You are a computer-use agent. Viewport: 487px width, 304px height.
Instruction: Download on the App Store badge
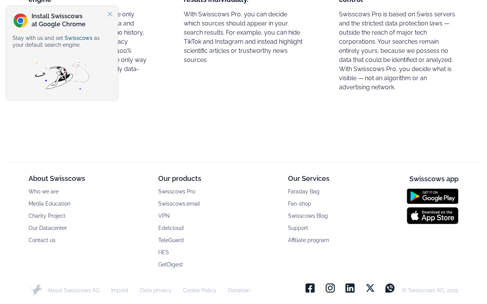pyautogui.click(x=433, y=216)
